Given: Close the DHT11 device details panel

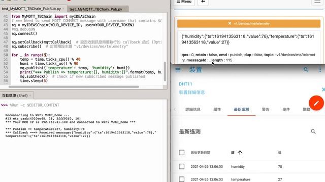Looking at the screenshot, I should pos(323,89).
